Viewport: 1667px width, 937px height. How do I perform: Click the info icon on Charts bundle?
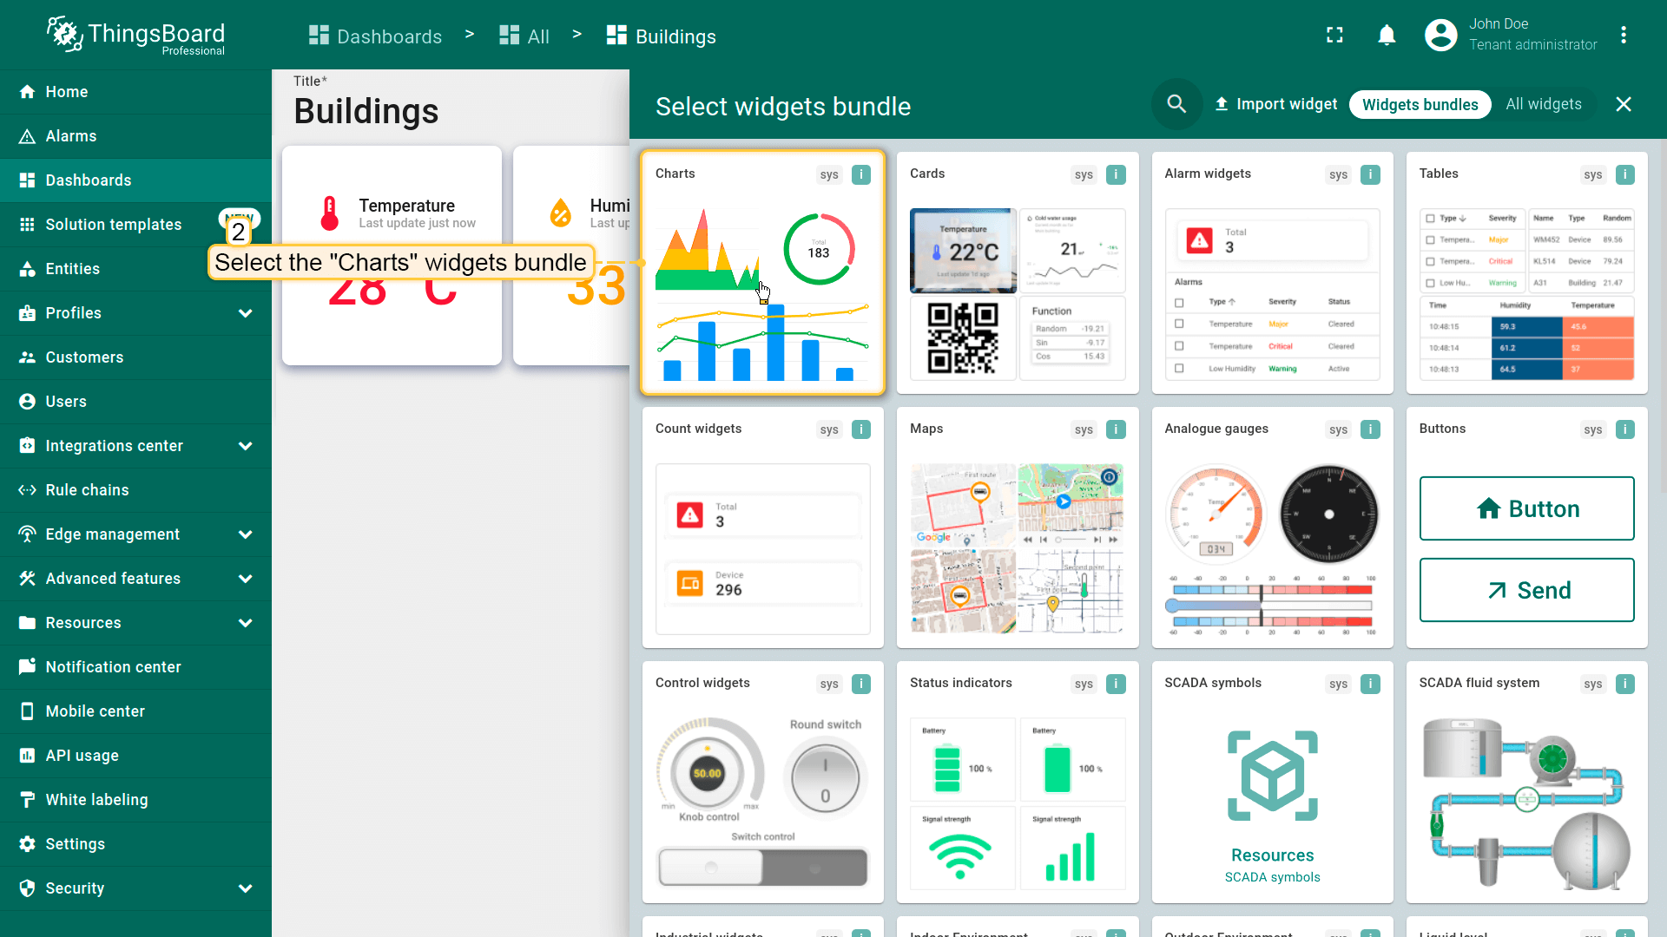pyautogui.click(x=860, y=174)
